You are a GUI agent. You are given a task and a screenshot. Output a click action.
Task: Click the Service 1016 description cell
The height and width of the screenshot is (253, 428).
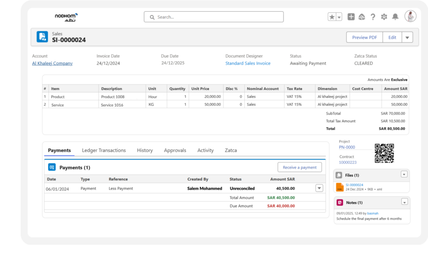pos(112,105)
